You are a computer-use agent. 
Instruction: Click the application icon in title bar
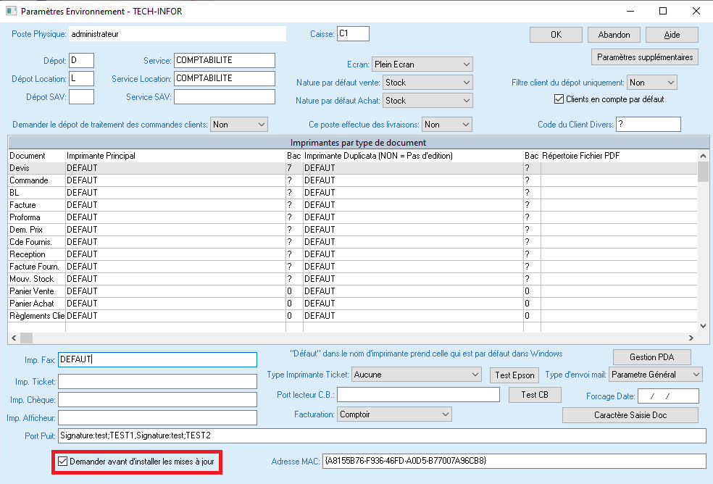(11, 11)
